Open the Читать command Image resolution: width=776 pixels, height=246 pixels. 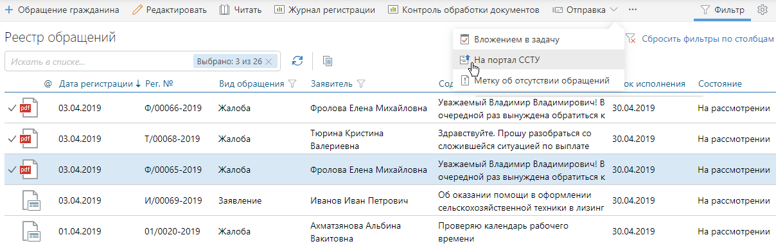tap(240, 10)
